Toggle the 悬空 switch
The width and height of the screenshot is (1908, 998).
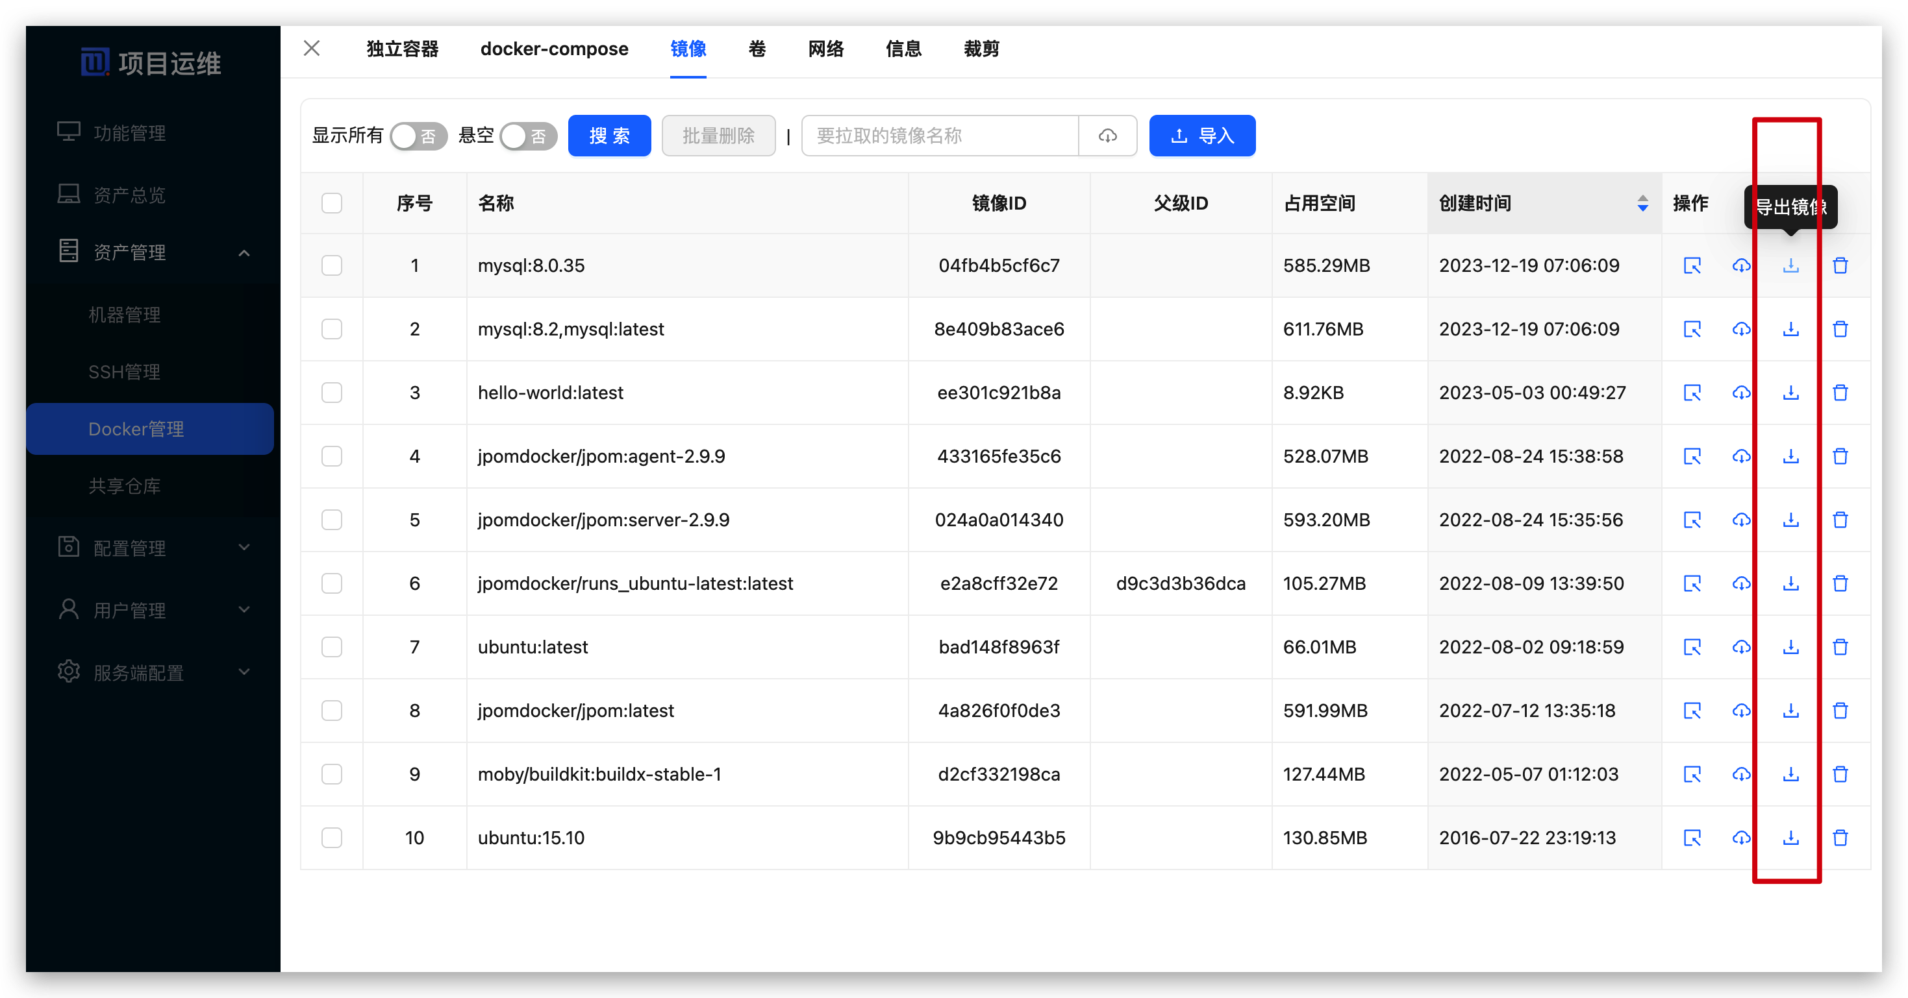click(x=528, y=136)
